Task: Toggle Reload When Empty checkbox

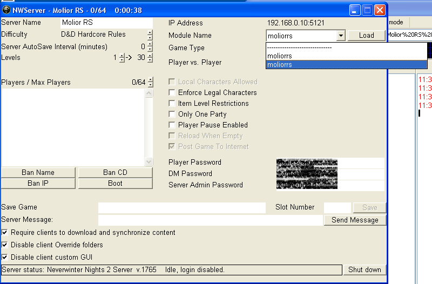Action: (172, 136)
